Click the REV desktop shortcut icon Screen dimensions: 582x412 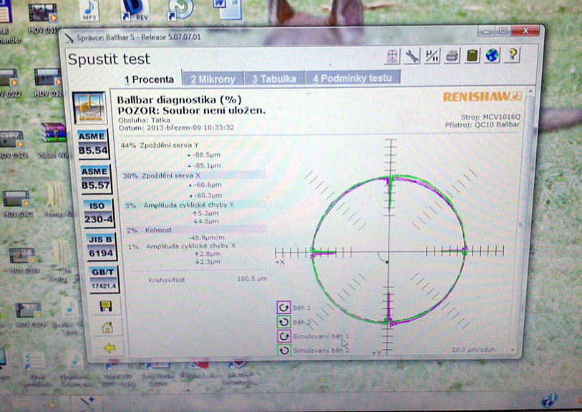pos(135,9)
